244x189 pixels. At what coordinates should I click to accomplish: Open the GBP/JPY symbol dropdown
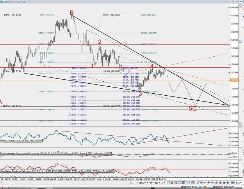tap(143, 183)
